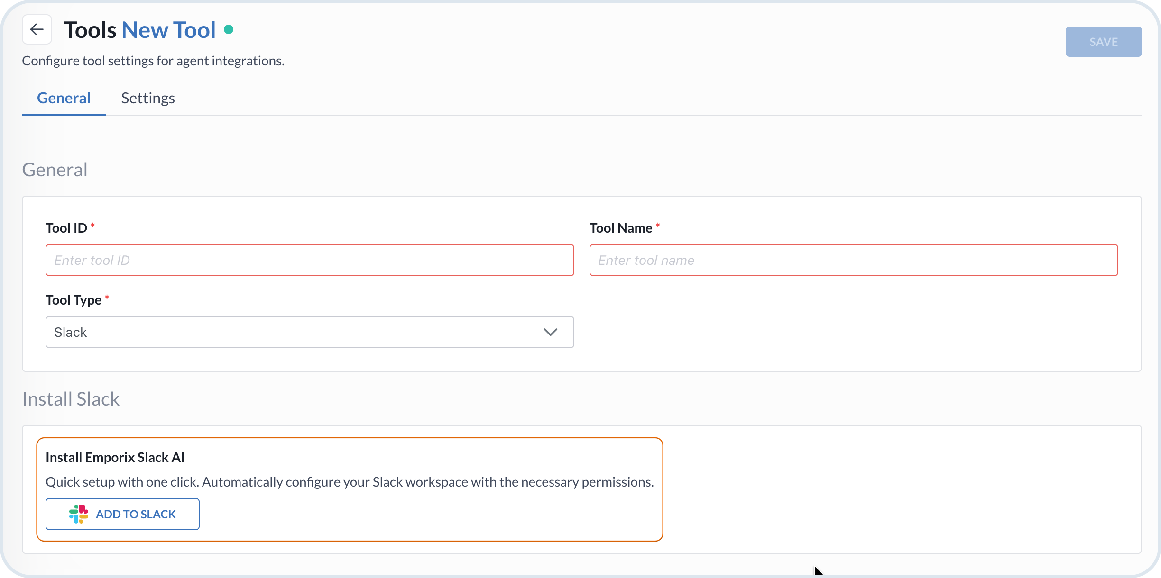
Task: Focus the Tool ID input field
Action: 310,260
